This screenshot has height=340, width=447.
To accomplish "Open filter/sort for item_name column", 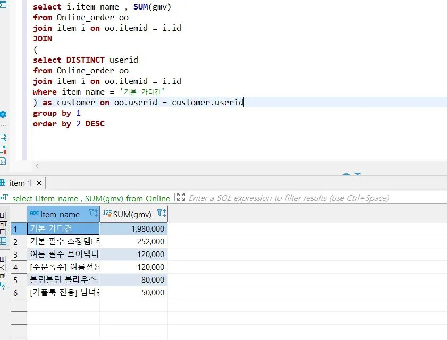I will (x=93, y=213).
